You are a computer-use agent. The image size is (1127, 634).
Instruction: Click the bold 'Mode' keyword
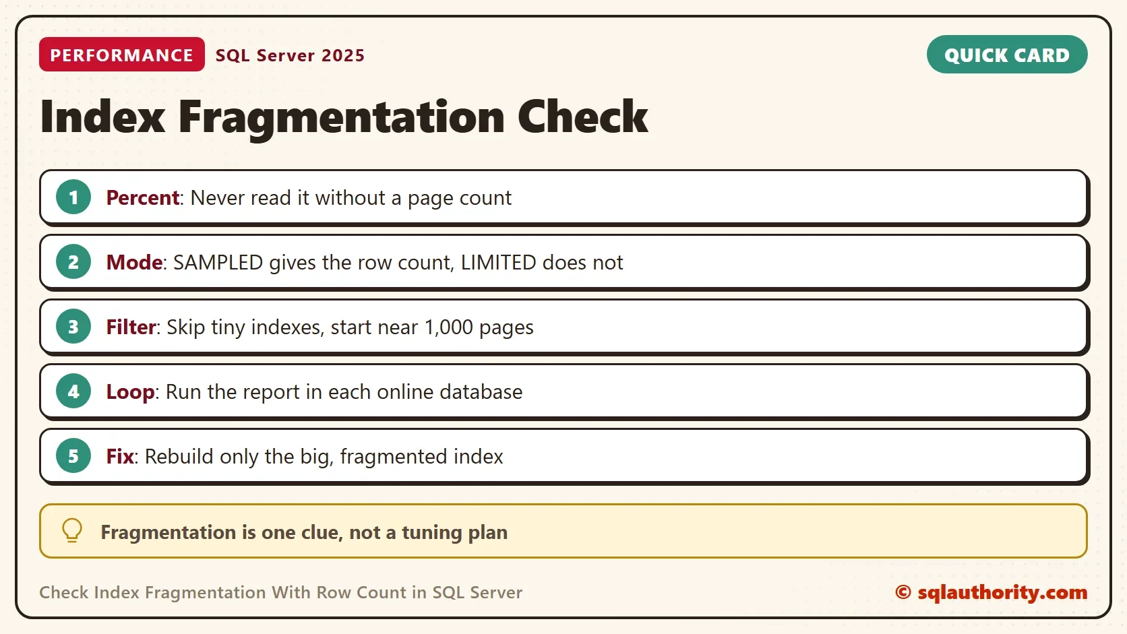point(134,262)
